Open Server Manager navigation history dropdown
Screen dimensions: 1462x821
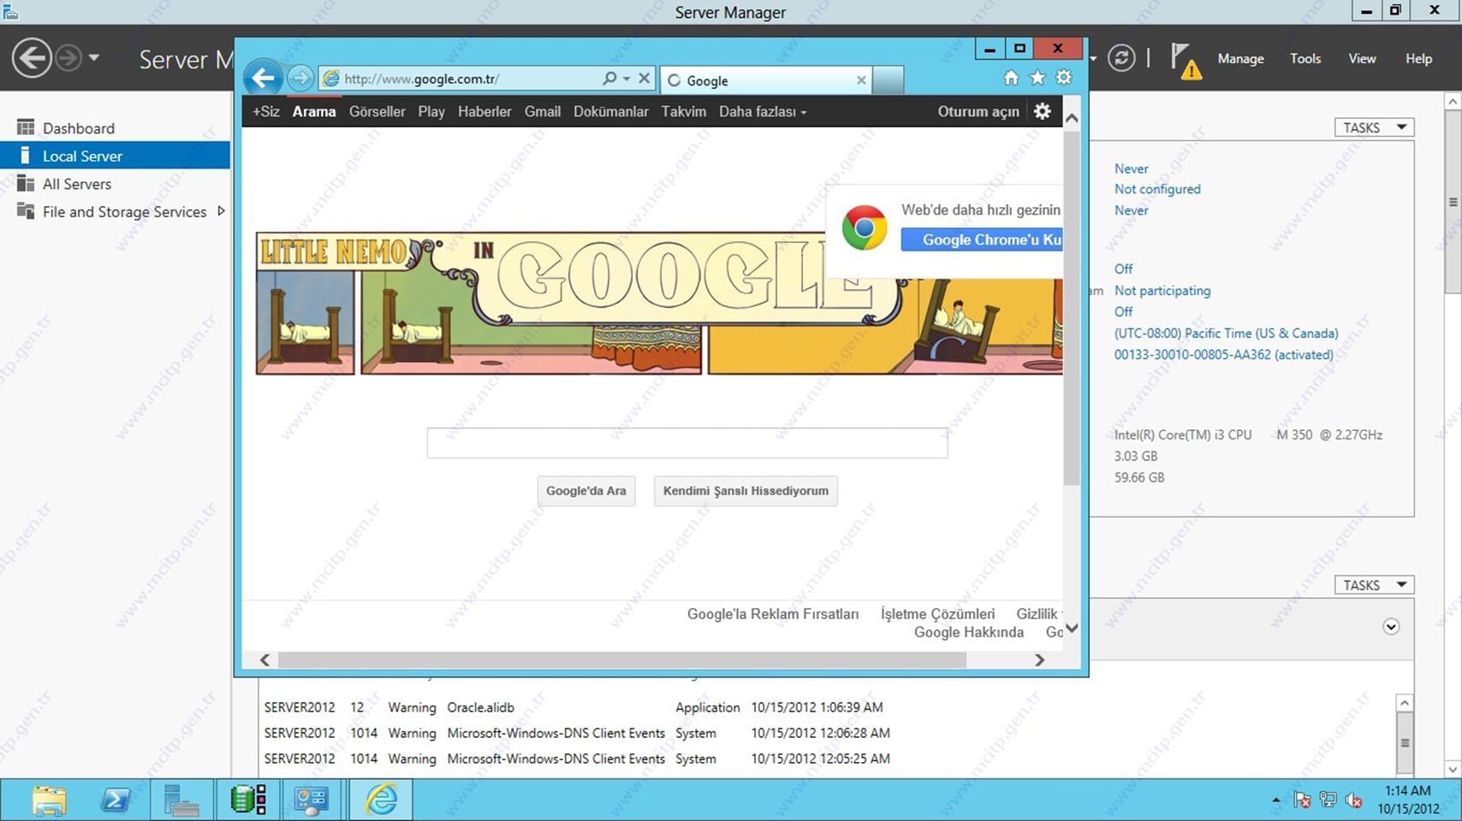94,58
